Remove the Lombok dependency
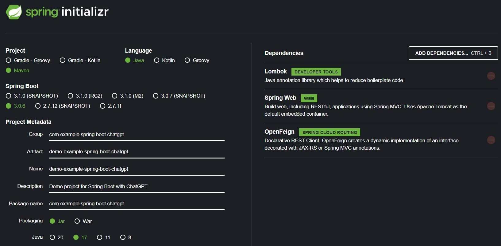This screenshot has width=501, height=246. coord(491,76)
